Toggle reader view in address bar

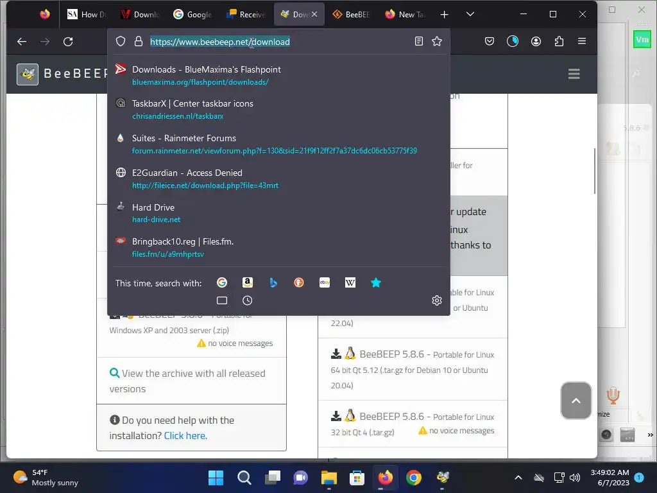[x=418, y=41]
